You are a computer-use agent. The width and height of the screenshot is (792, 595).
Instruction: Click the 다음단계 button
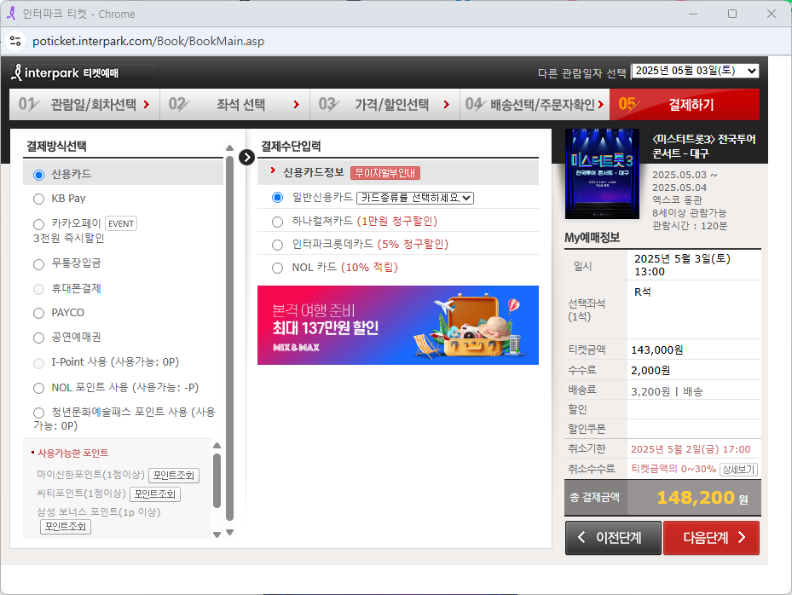click(712, 538)
